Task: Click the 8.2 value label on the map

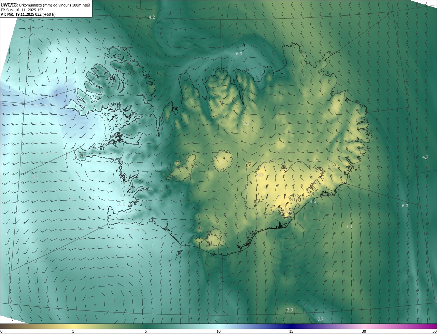Action: tap(36, 177)
